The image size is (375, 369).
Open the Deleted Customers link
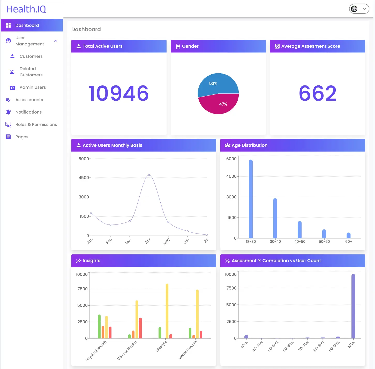pos(31,72)
